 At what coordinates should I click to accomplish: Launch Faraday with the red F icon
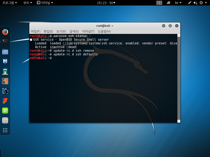pyautogui.click(x=5, y=101)
